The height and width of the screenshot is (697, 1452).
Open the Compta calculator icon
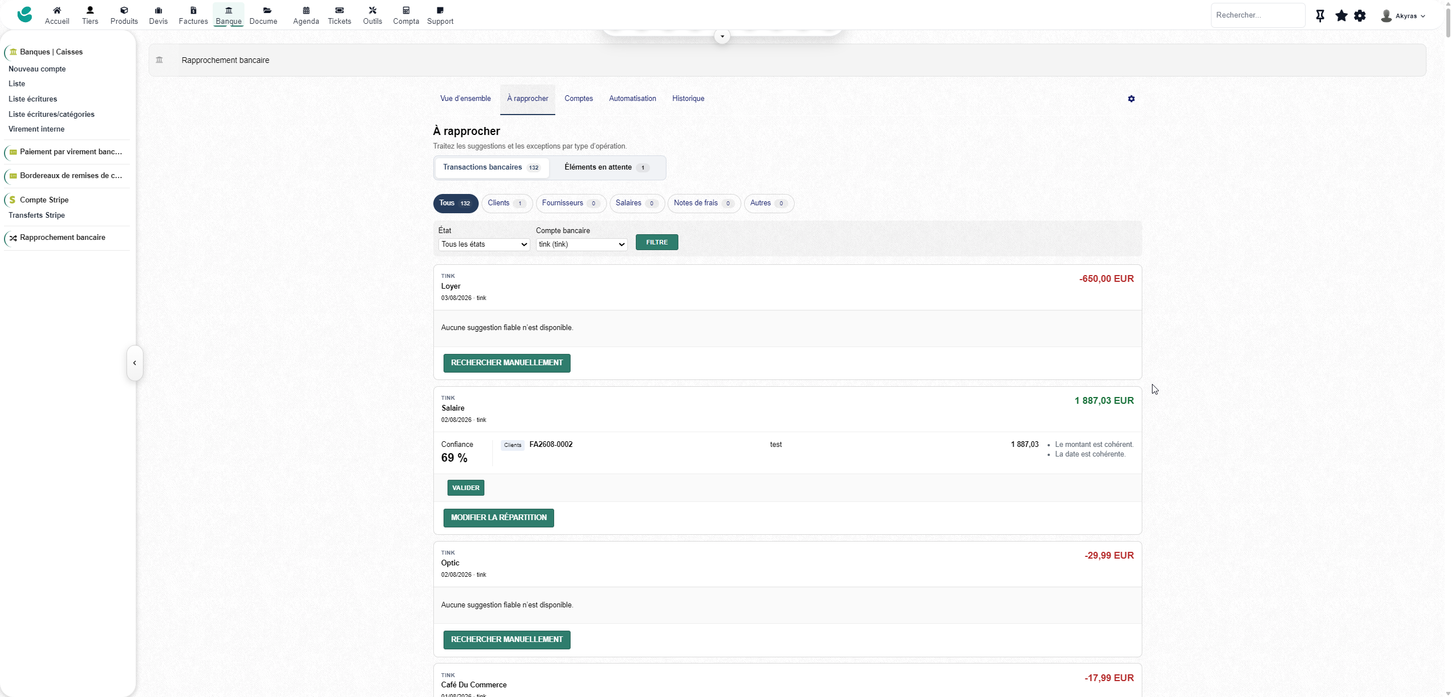point(406,10)
